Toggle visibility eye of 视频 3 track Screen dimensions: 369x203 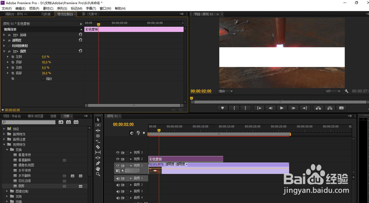coord(118,152)
